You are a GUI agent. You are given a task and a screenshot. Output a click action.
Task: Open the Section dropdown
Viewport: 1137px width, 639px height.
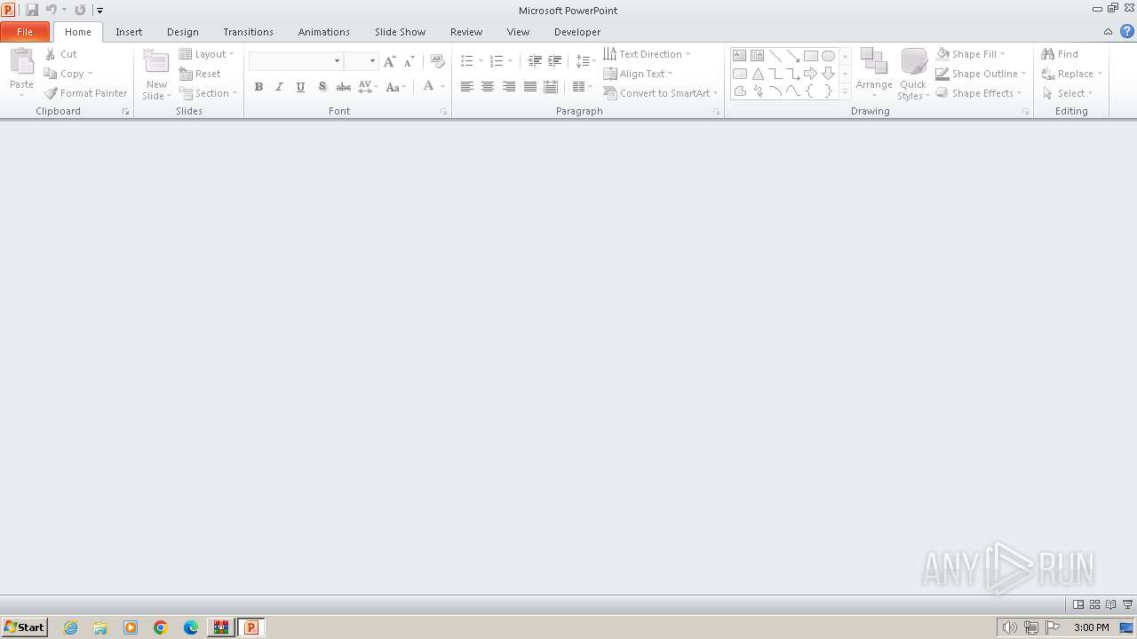(x=208, y=93)
